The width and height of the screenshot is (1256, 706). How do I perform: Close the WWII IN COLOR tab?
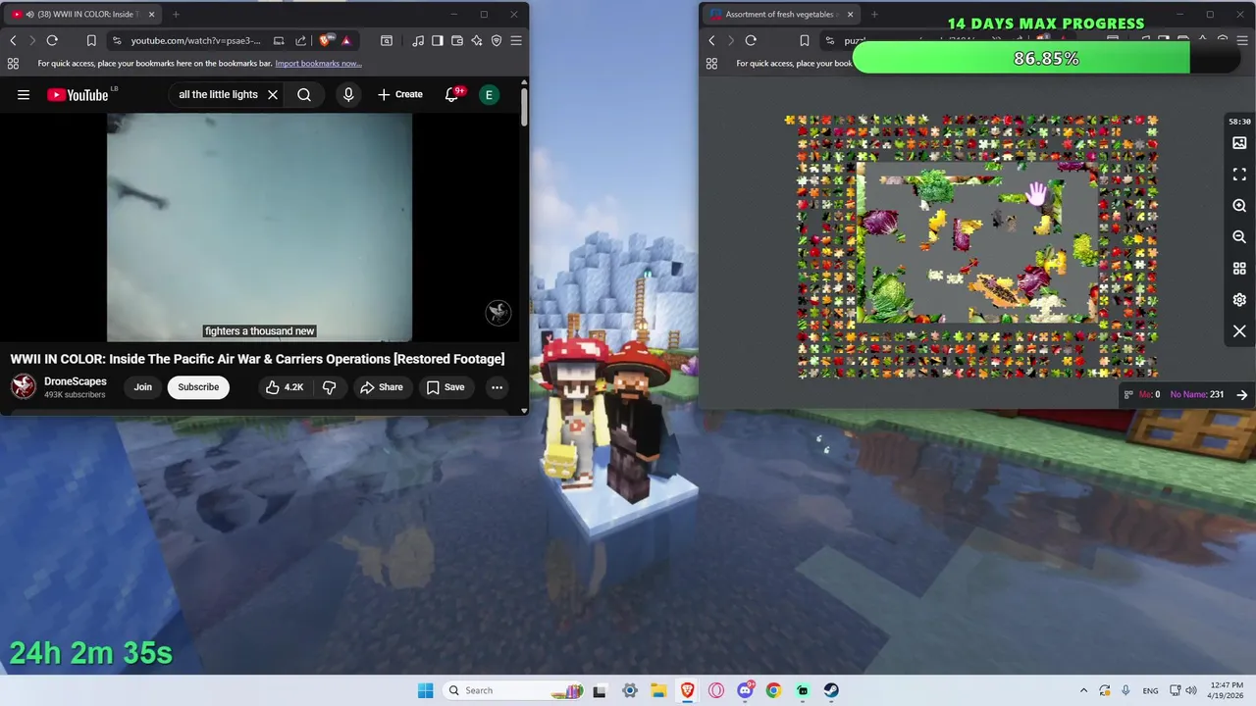[152, 15]
